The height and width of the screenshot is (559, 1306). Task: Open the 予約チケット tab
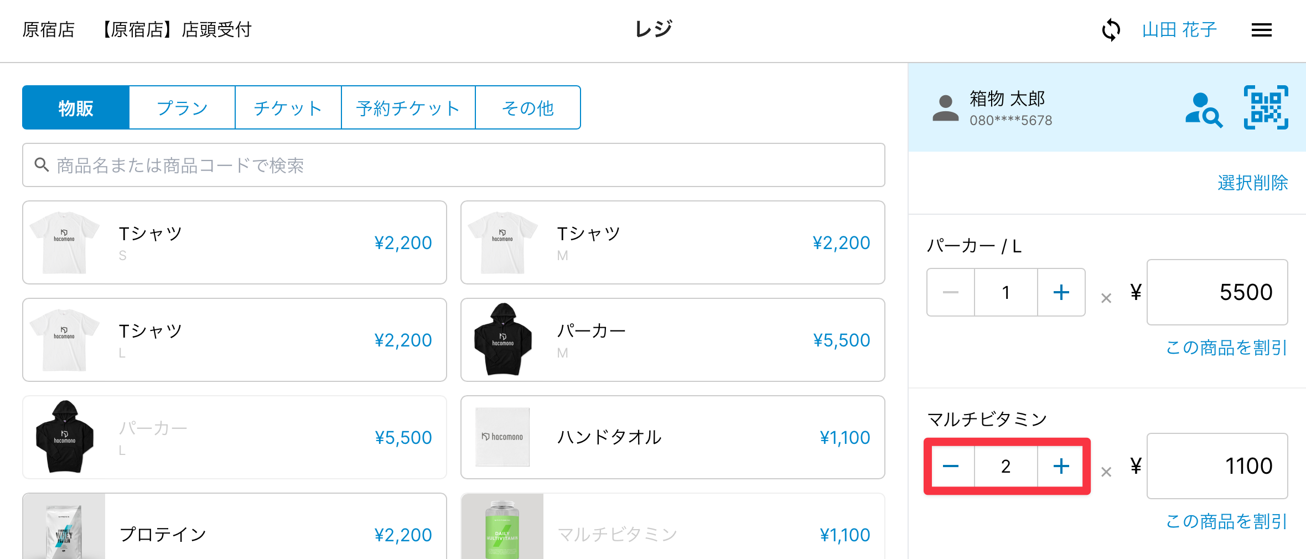(408, 108)
